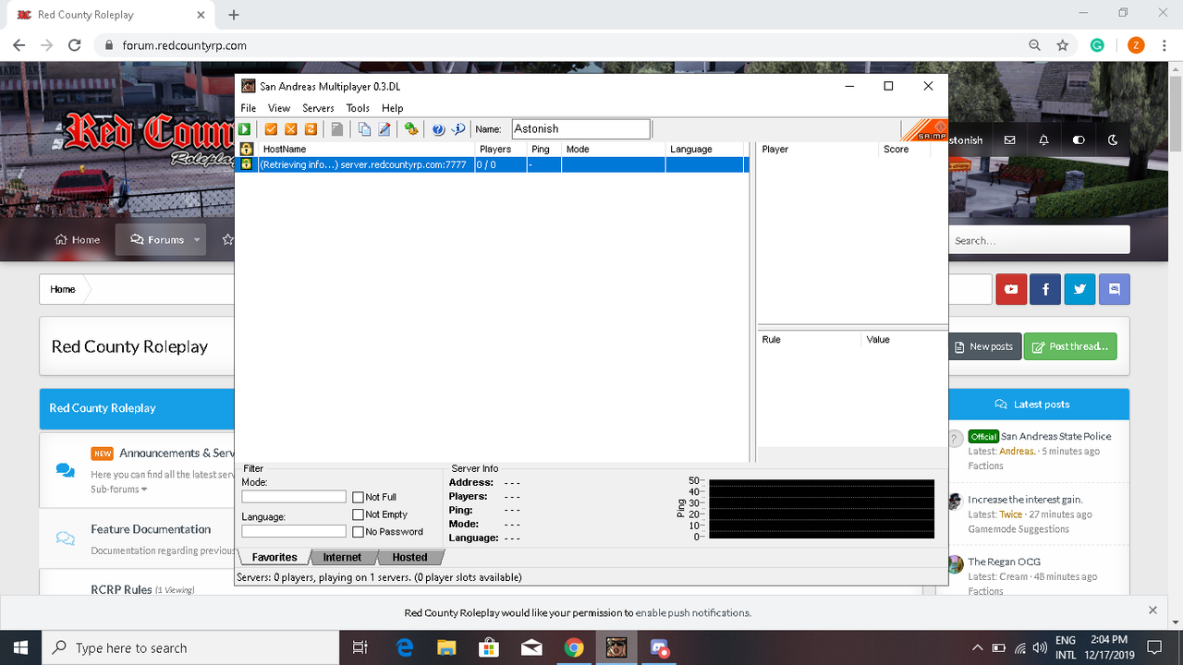The image size is (1183, 665).
Task: Go to forum Home nav link
Action: 78,240
